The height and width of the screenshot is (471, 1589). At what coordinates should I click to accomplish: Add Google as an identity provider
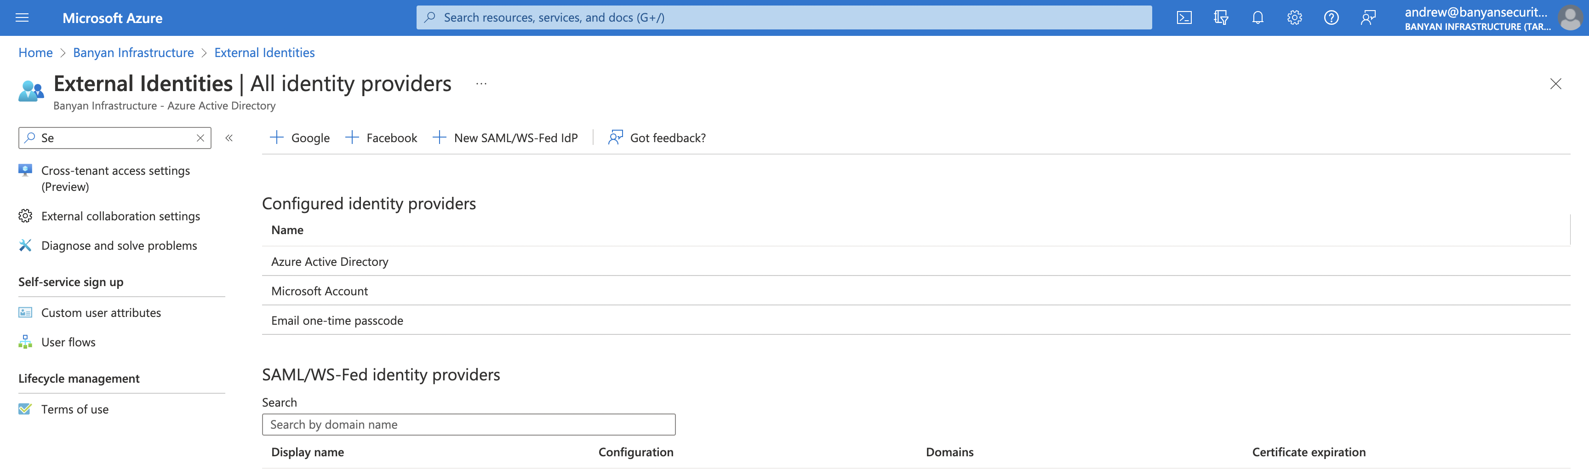(300, 138)
